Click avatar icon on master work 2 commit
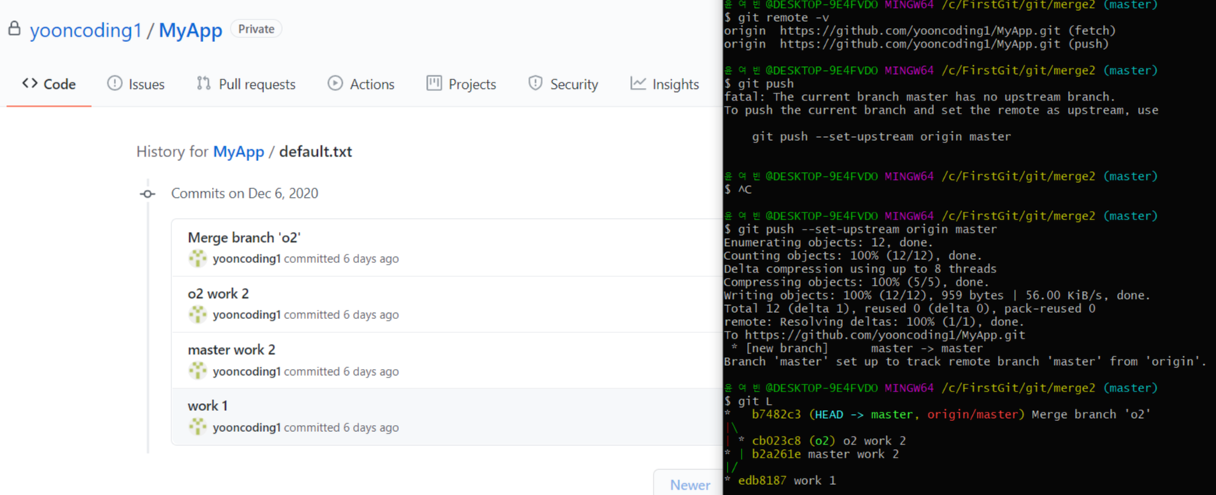This screenshot has height=495, width=1216. tap(198, 370)
